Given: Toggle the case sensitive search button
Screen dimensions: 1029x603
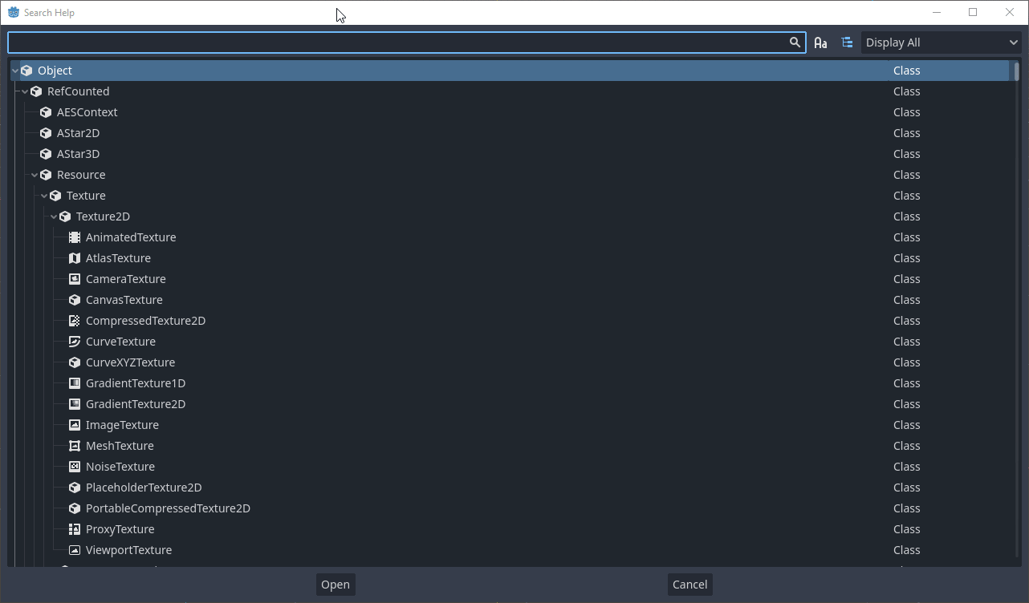Looking at the screenshot, I should tap(820, 42).
